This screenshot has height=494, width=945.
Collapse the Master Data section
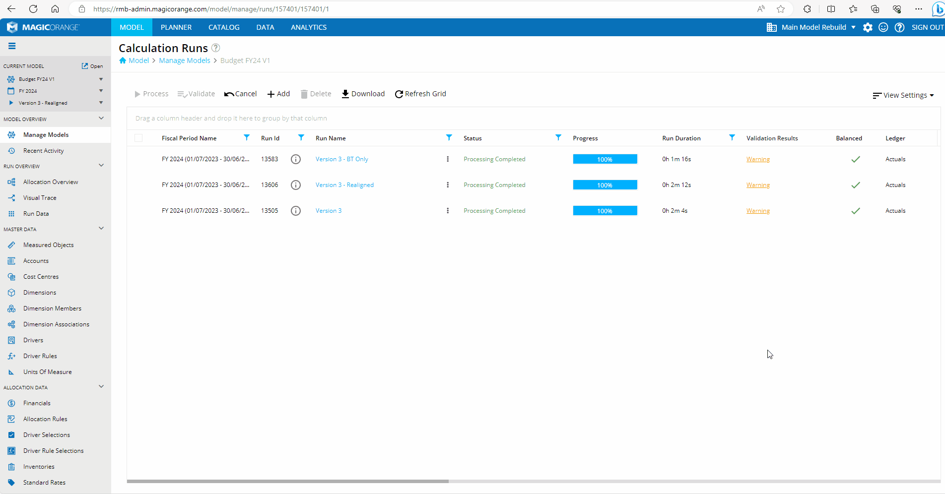coord(101,229)
